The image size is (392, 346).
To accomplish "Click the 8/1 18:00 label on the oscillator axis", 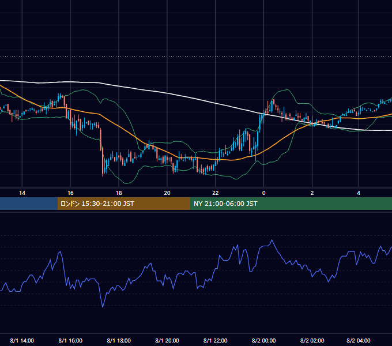I will (x=119, y=340).
